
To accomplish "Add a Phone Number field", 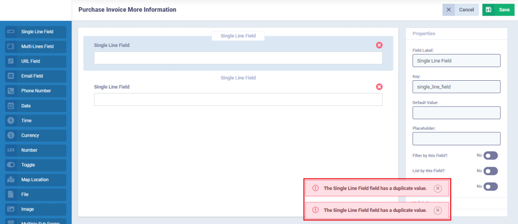I will 36,91.
